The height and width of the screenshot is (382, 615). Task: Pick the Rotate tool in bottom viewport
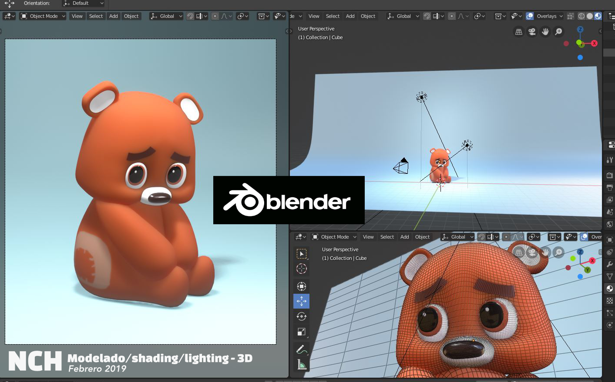pos(302,316)
